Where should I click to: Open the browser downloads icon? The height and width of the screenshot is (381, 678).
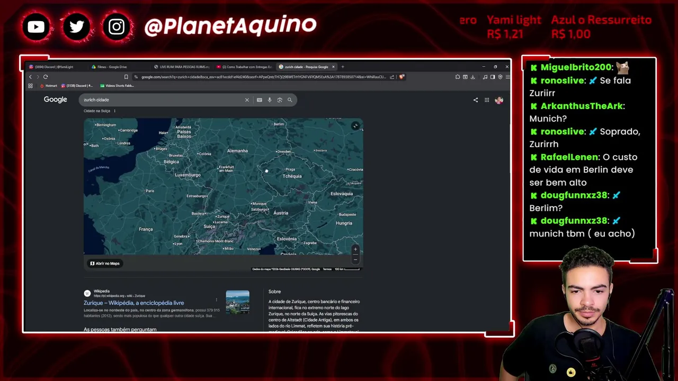coord(472,77)
